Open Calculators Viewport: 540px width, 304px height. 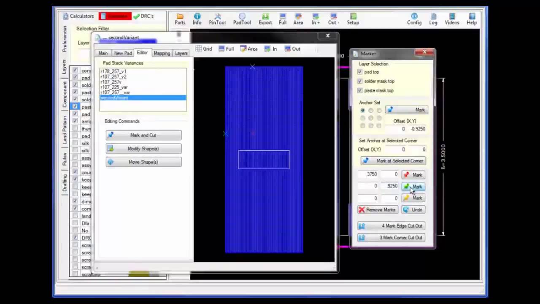[78, 16]
